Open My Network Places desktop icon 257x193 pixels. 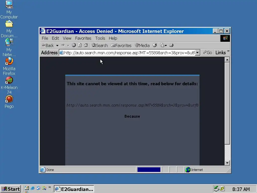[x=9, y=47]
